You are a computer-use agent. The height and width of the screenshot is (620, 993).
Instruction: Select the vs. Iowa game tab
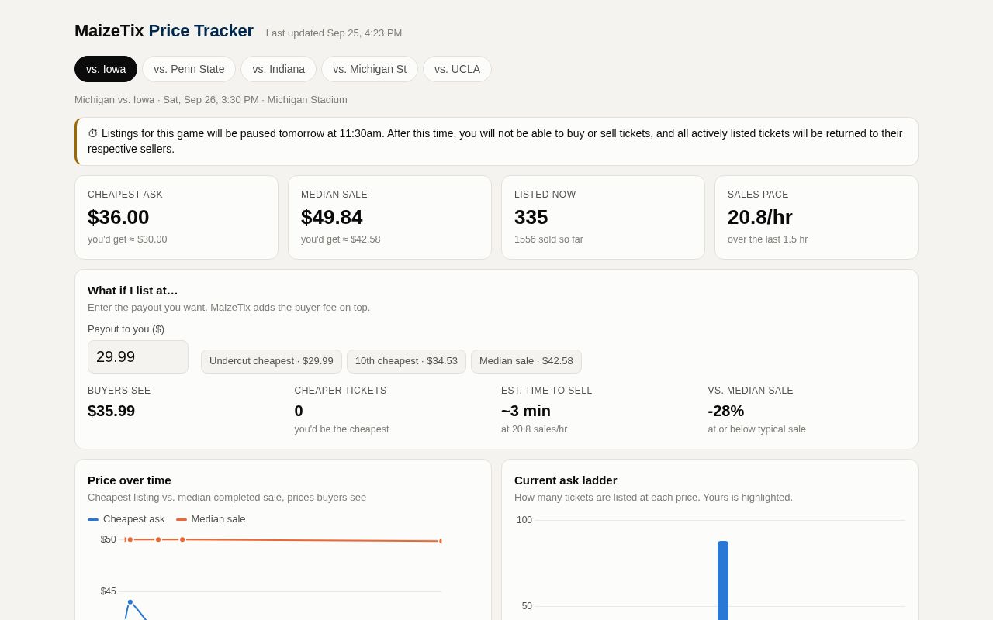[x=106, y=69]
